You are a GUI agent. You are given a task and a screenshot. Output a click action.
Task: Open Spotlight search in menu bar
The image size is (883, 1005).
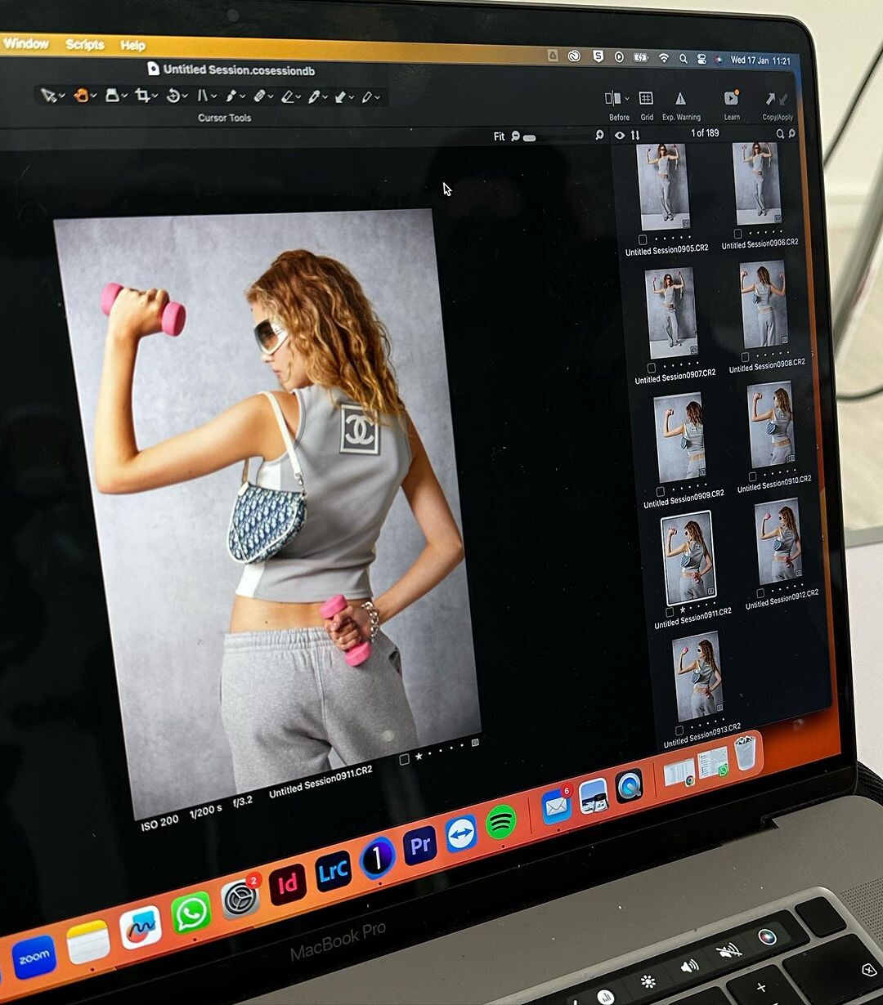tap(684, 58)
